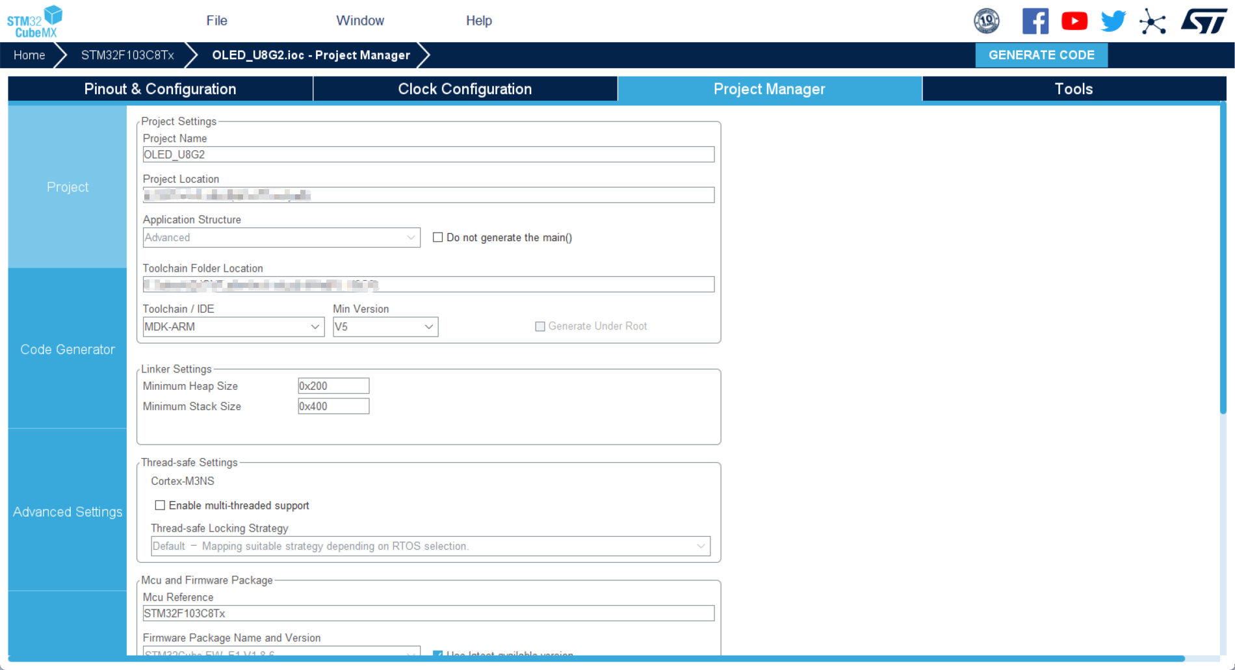Open the Code Generator side section

pyautogui.click(x=68, y=349)
